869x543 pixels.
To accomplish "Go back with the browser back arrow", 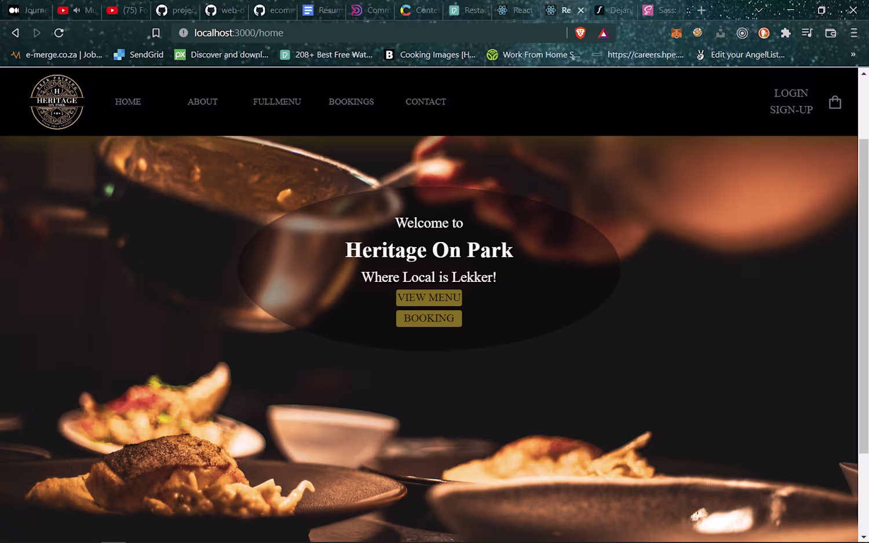I will [16, 33].
